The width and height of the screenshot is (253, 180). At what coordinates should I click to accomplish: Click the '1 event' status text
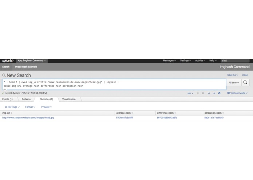click(26, 93)
